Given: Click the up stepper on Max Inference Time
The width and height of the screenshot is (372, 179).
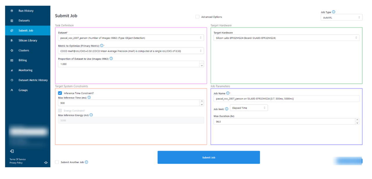Looking at the screenshot, I should (x=202, y=101).
